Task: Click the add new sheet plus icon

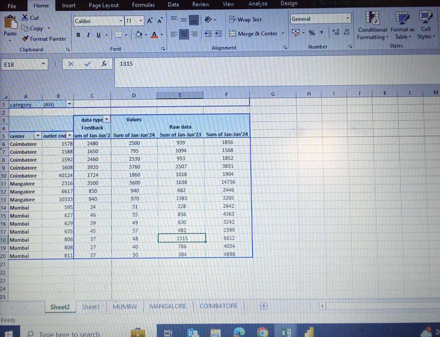Action: click(264, 306)
